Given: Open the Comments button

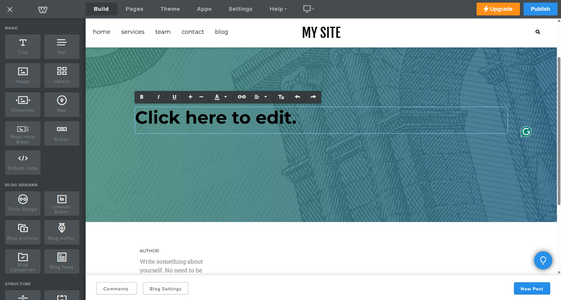Looking at the screenshot, I should (116, 289).
